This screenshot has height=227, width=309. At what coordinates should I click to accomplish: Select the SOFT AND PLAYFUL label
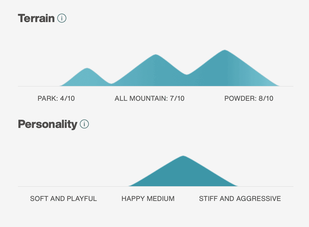(64, 199)
